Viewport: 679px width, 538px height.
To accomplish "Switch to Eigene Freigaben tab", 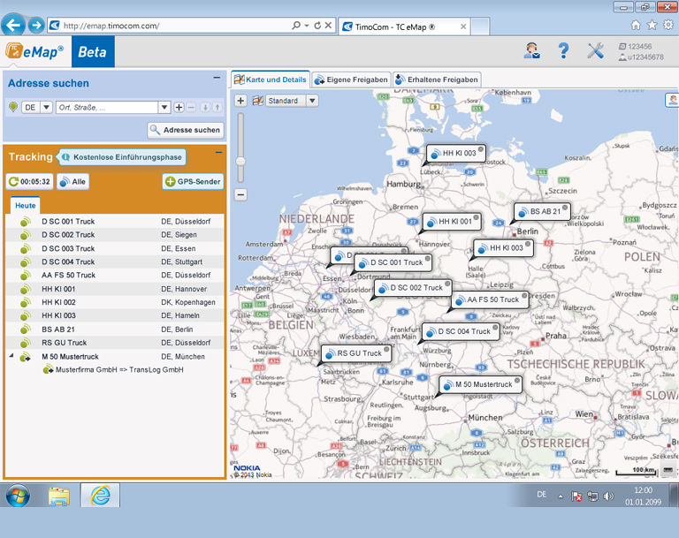I will [351, 80].
